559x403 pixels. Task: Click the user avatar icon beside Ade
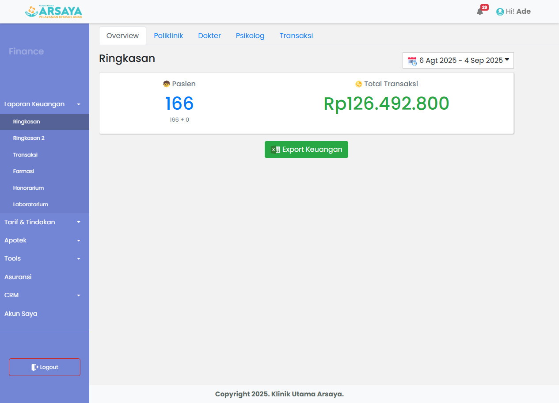[x=500, y=12]
